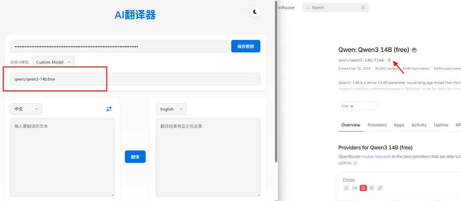Open the Chutes provider link

click(x=349, y=179)
